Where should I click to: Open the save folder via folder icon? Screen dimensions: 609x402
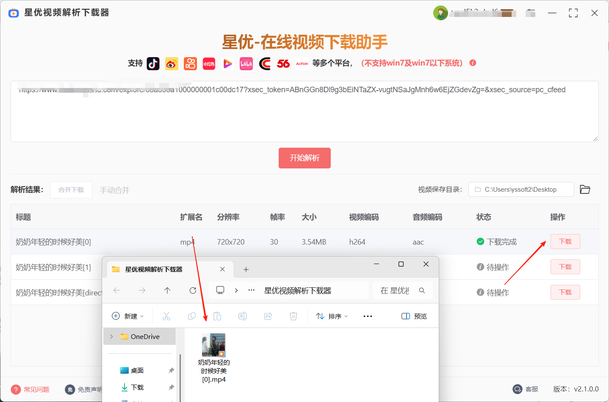(x=585, y=190)
